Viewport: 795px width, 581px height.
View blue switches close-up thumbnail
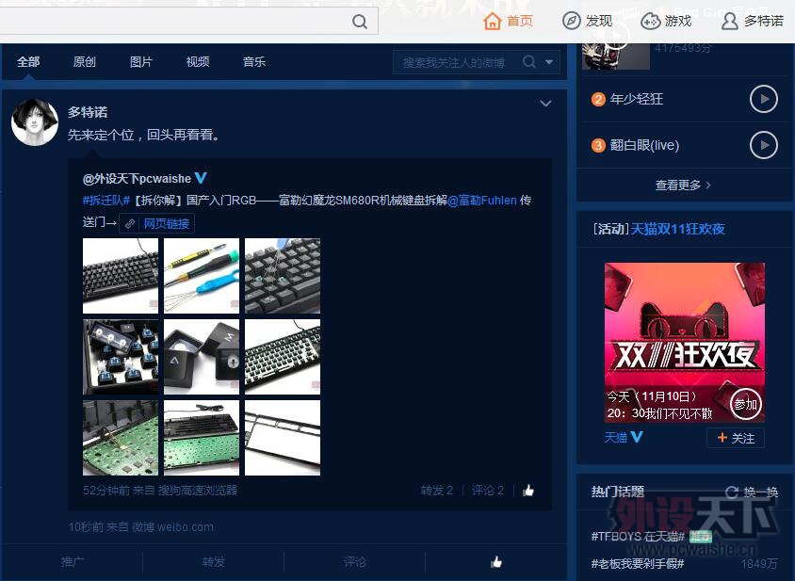click(x=121, y=357)
